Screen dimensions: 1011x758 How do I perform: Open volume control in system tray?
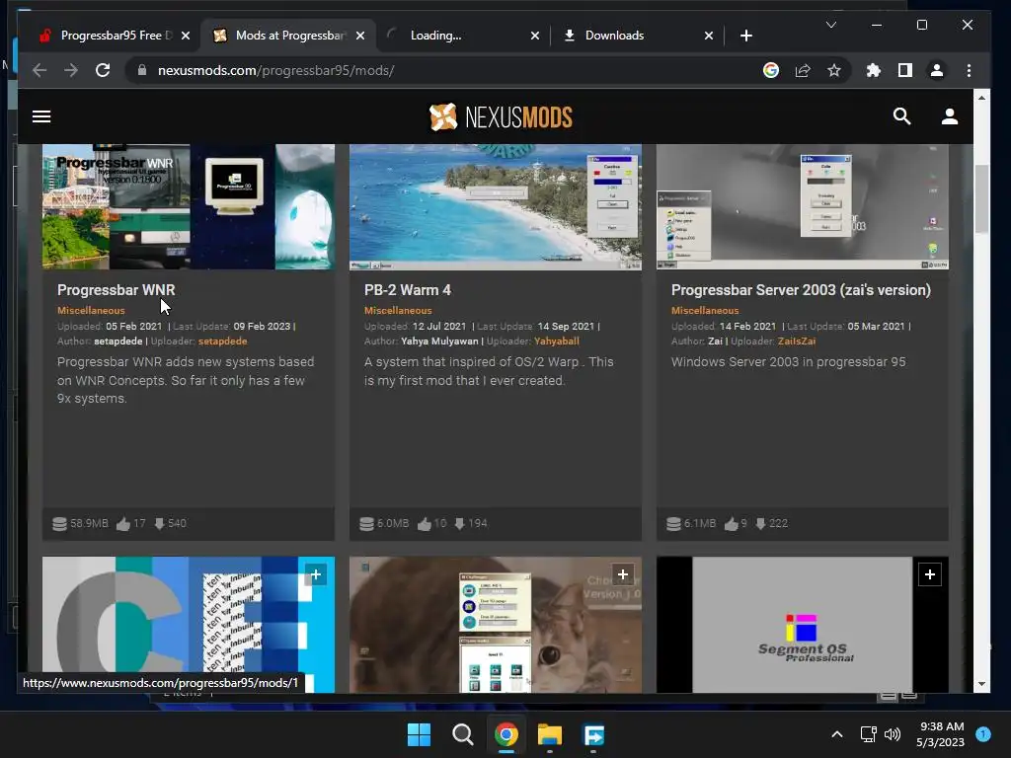coord(893,734)
